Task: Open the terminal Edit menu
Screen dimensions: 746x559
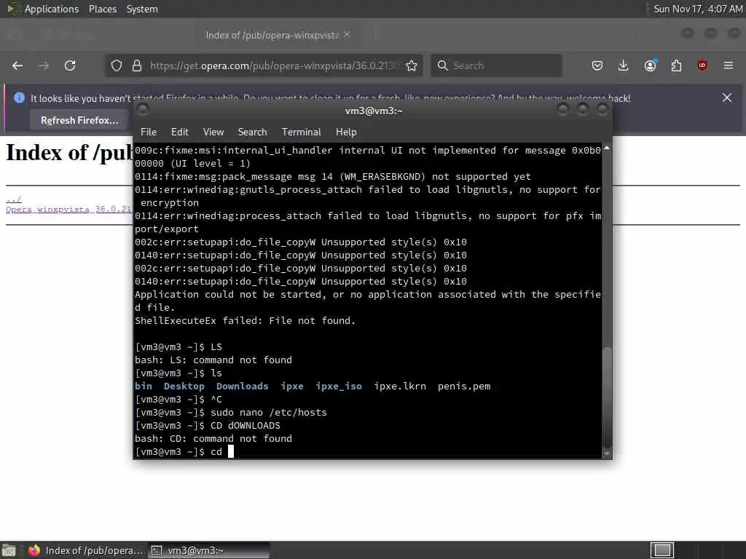Action: click(179, 132)
